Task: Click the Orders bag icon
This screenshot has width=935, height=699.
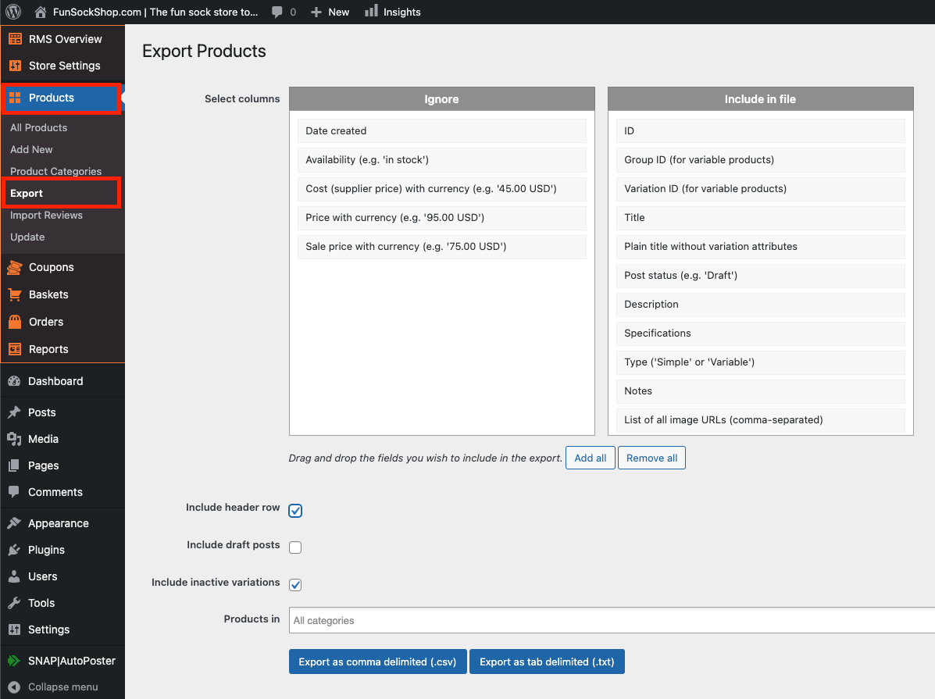Action: tap(15, 322)
